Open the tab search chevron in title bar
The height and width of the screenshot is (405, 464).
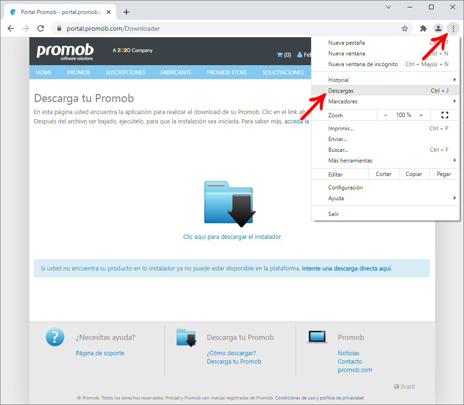coord(388,7)
